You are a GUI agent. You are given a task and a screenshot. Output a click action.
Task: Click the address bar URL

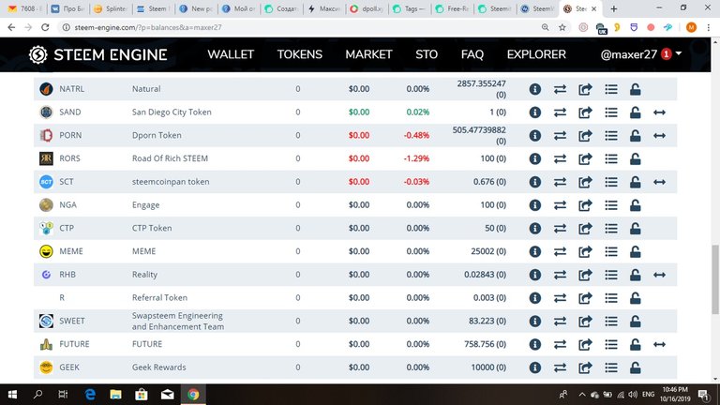coord(148,27)
